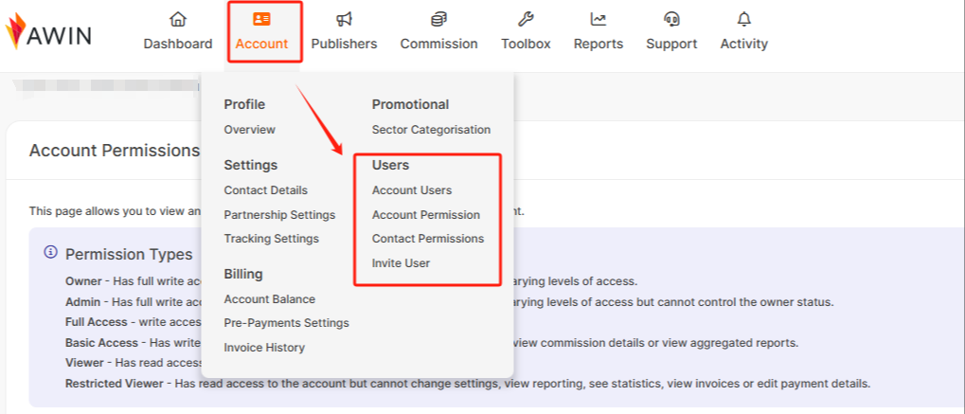Click the Viewer permission label
The image size is (965, 414).
coord(84,363)
